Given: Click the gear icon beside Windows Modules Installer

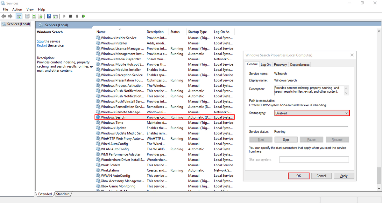Looking at the screenshot, I should tap(98, 69).
